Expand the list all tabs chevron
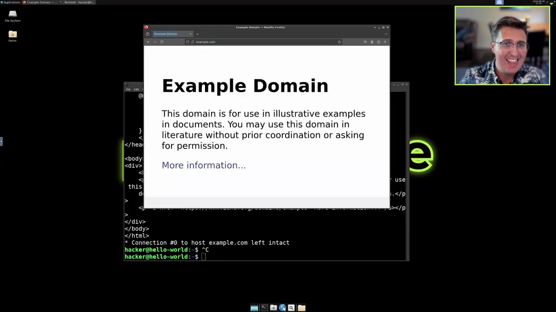 [386, 34]
